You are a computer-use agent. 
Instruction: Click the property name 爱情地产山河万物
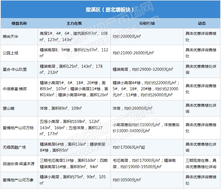(x=18, y=128)
